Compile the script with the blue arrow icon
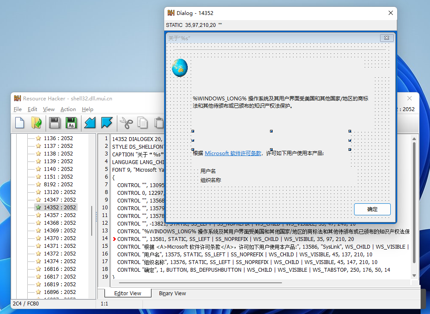 (90, 123)
